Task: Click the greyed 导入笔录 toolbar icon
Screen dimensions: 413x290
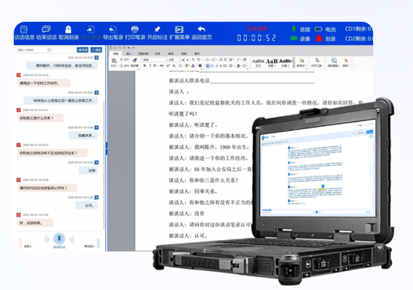Action: coord(91,29)
